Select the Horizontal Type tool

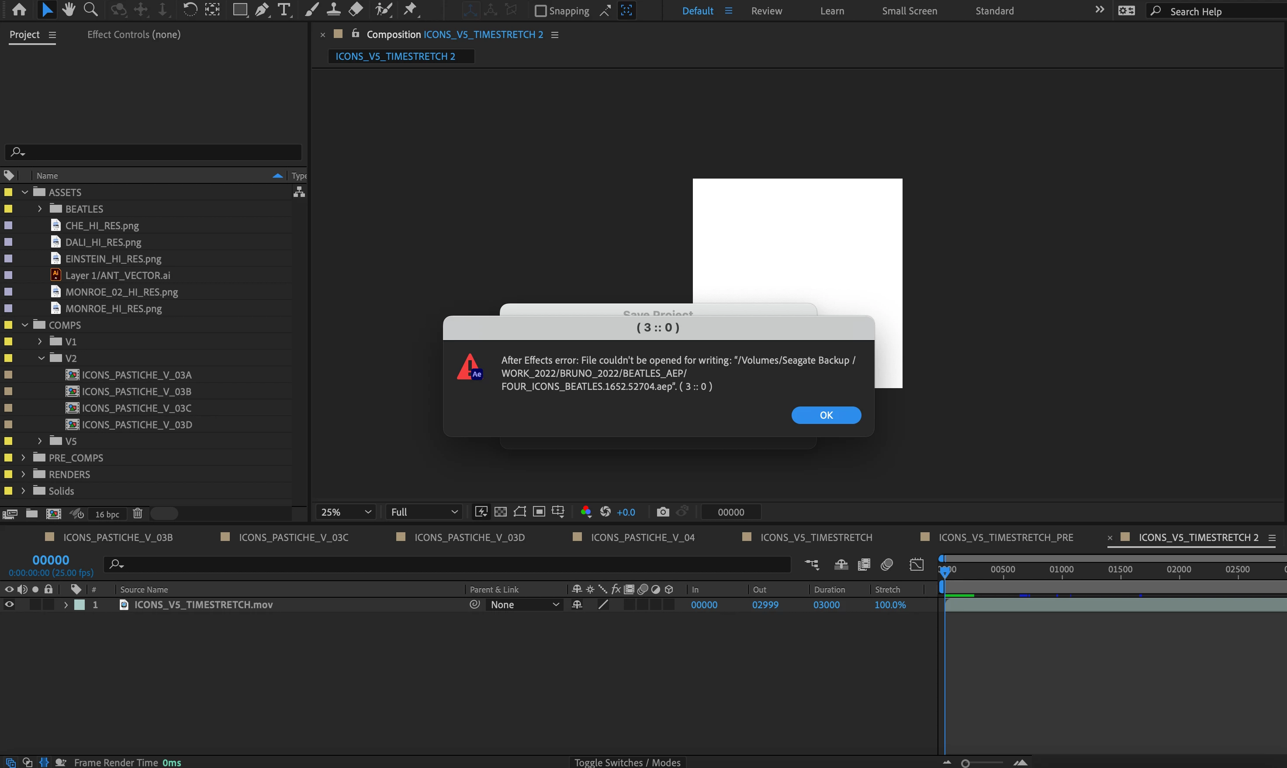(284, 9)
